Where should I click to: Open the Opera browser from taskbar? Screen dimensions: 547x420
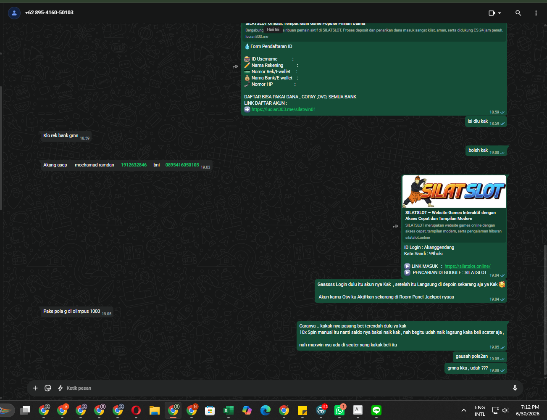pyautogui.click(x=136, y=410)
